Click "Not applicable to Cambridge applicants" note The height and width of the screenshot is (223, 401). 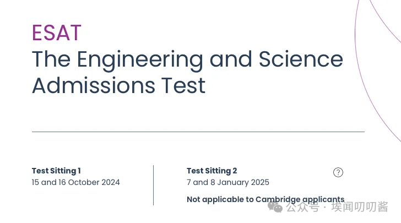point(265,199)
